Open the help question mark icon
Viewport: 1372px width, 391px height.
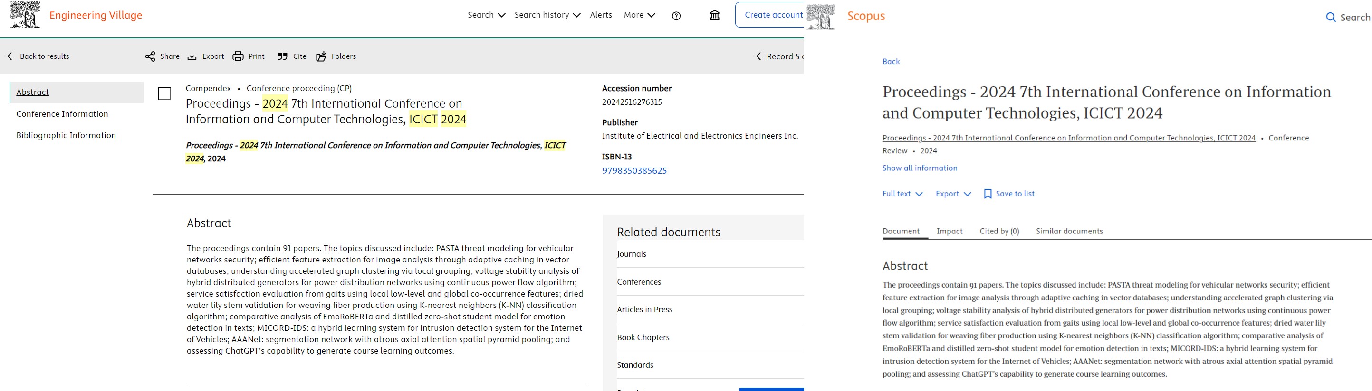[676, 16]
